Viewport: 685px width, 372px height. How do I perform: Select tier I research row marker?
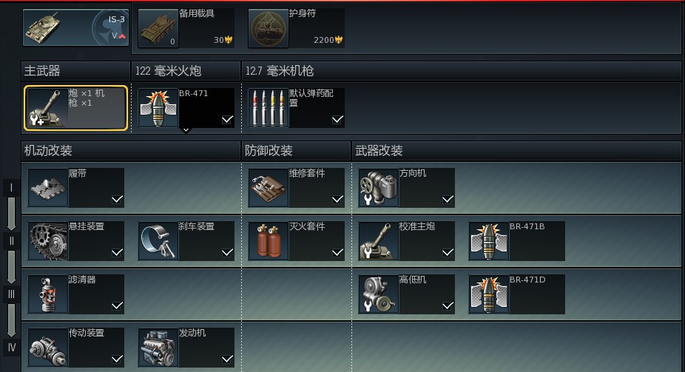(x=11, y=188)
